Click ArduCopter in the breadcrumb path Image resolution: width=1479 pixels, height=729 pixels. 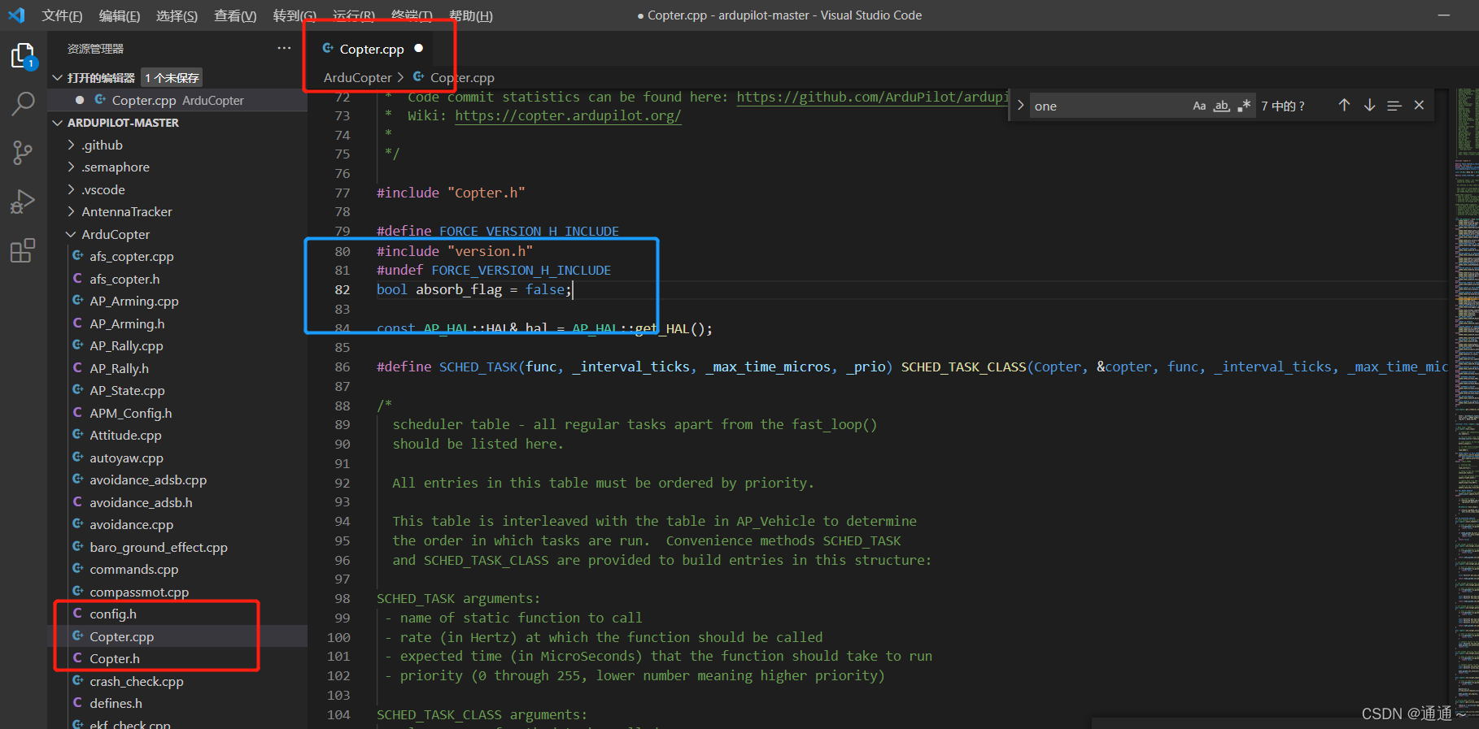point(358,78)
